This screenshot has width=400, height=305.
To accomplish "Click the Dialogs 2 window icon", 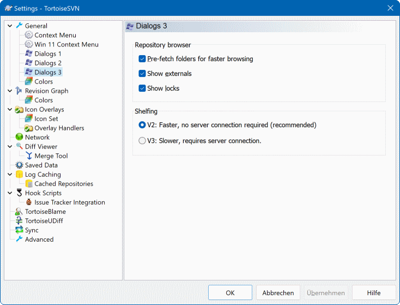I will tap(29, 63).
